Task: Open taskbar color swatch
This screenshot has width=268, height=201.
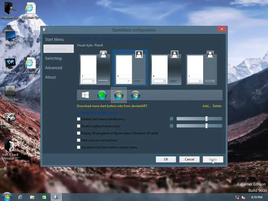Action: [x=171, y=126]
